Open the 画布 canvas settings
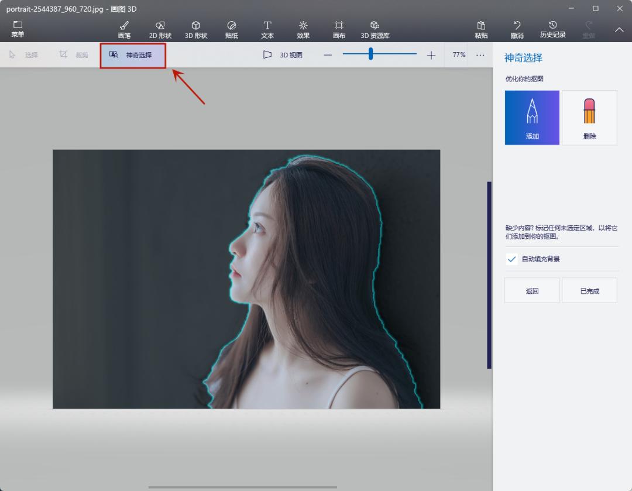The height and width of the screenshot is (491, 632). (339, 29)
